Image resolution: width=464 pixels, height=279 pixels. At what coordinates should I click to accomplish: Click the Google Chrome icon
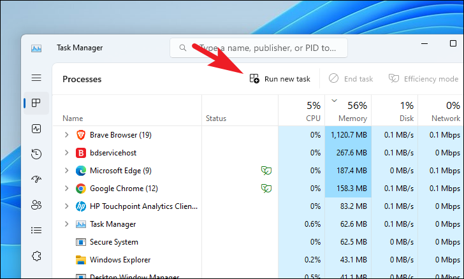point(81,189)
